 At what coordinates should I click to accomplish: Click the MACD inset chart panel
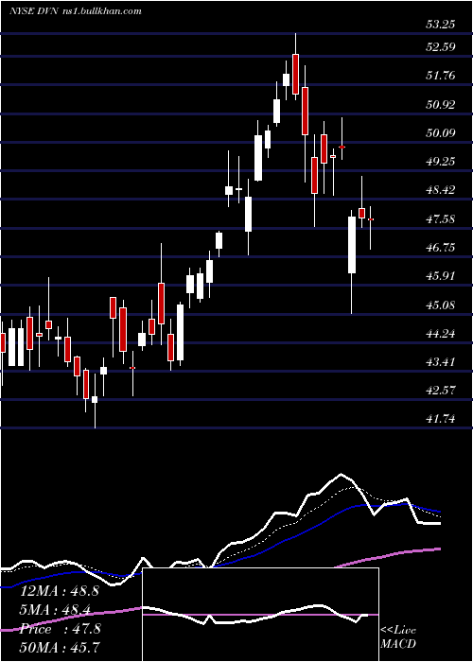point(260,615)
